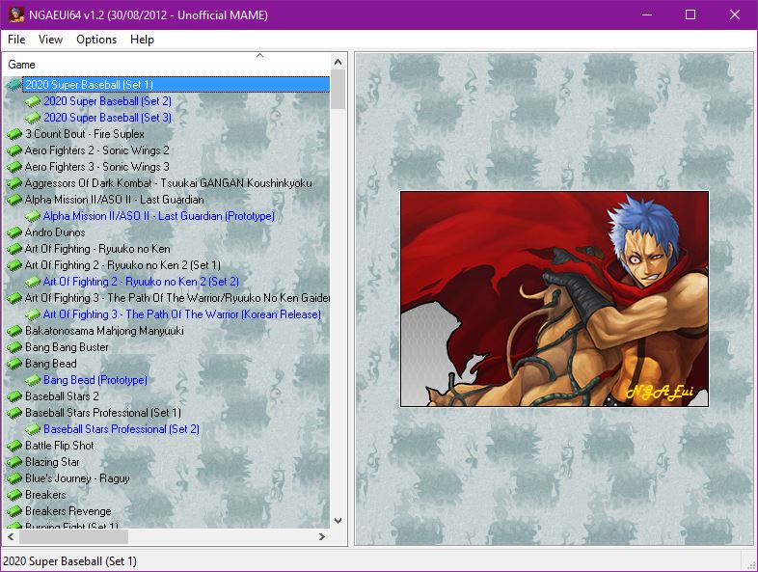Click the chip icon beside Aero Fighters 2

pyautogui.click(x=14, y=150)
